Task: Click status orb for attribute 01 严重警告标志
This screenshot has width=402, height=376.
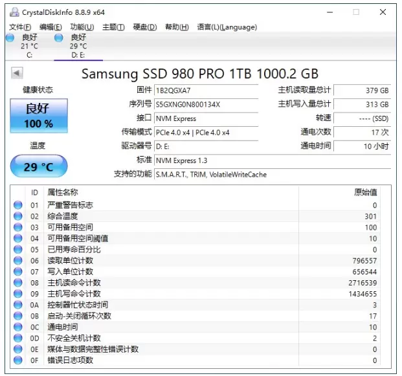Action: [18, 205]
